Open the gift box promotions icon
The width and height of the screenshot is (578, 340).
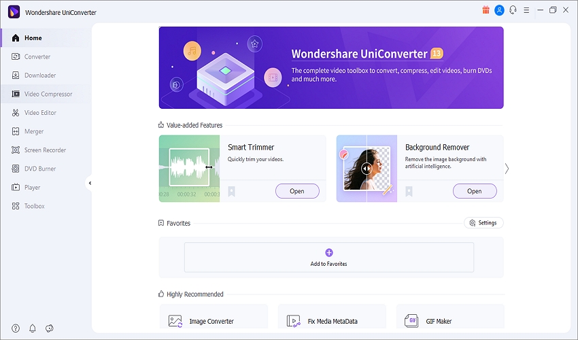pyautogui.click(x=486, y=10)
